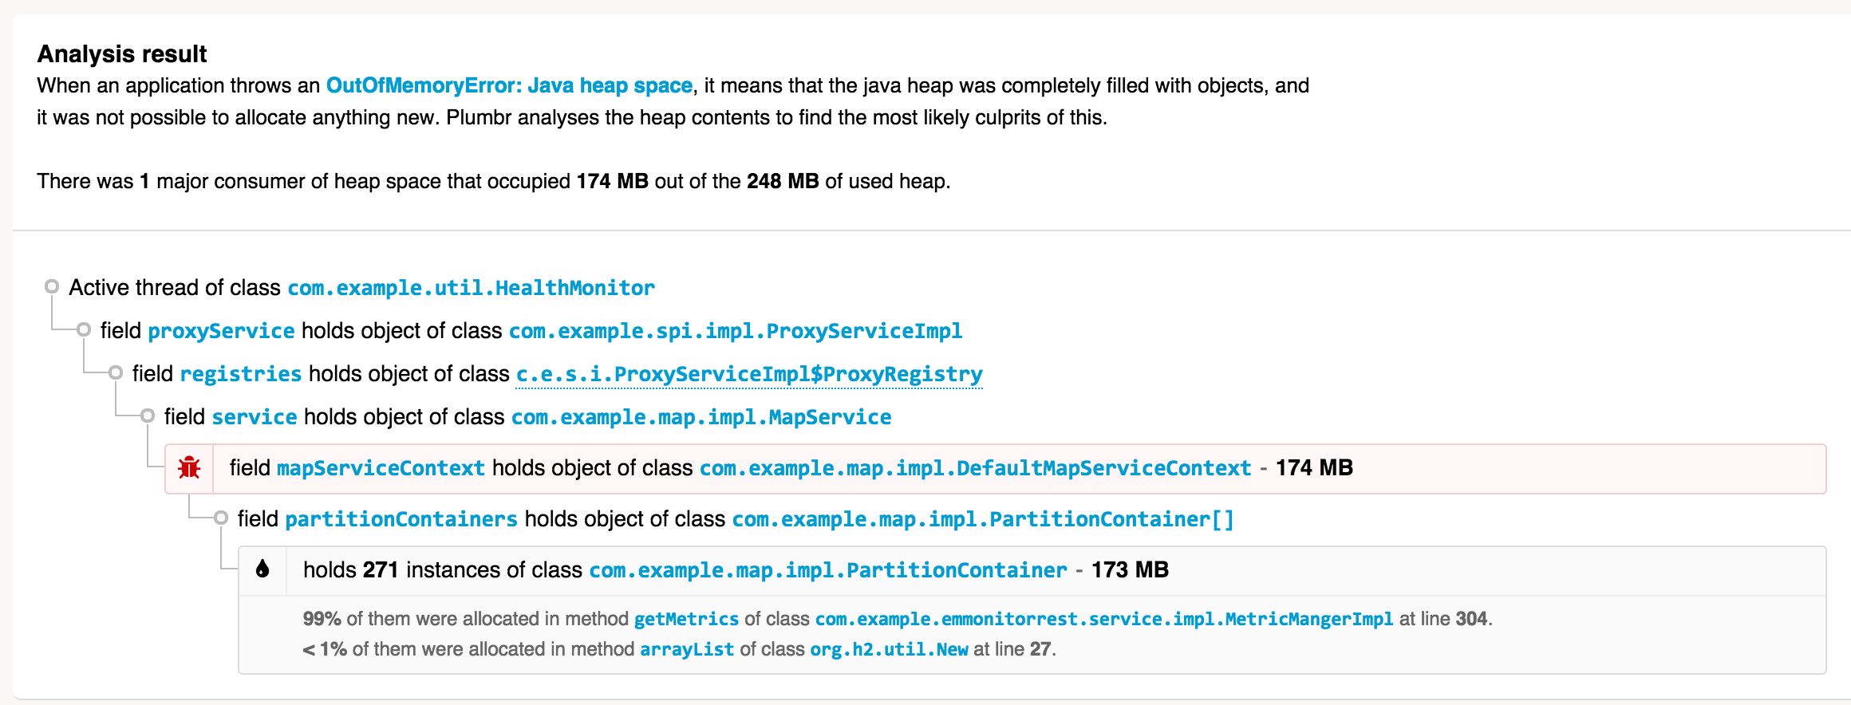Image resolution: width=1851 pixels, height=705 pixels.
Task: Open MetricMangerImpl class link
Action: [1103, 619]
